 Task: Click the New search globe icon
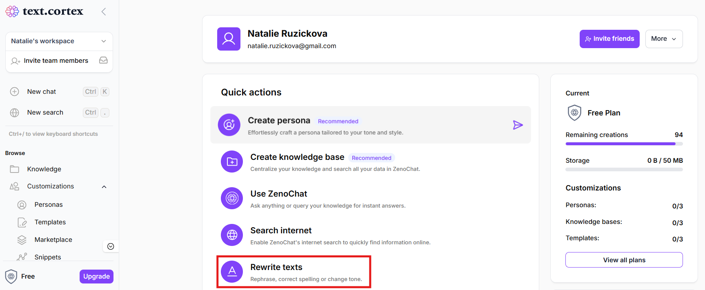click(x=15, y=113)
